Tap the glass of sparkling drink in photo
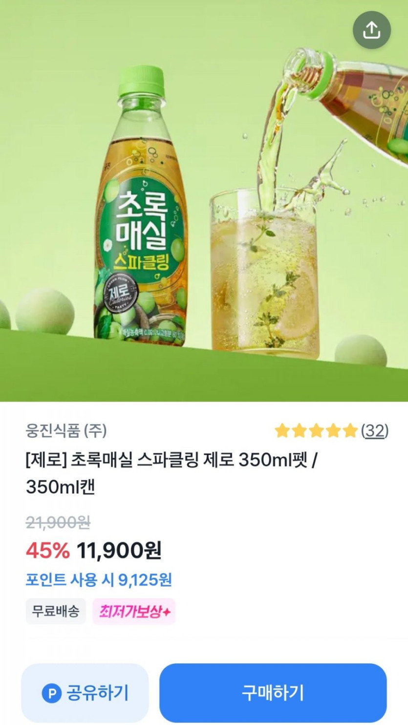Image resolution: width=408 pixels, height=725 pixels. [264, 271]
